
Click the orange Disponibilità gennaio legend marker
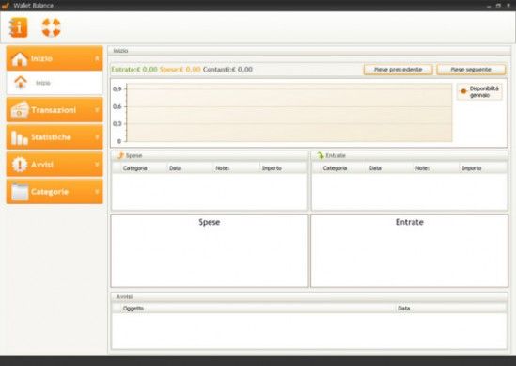pos(463,91)
